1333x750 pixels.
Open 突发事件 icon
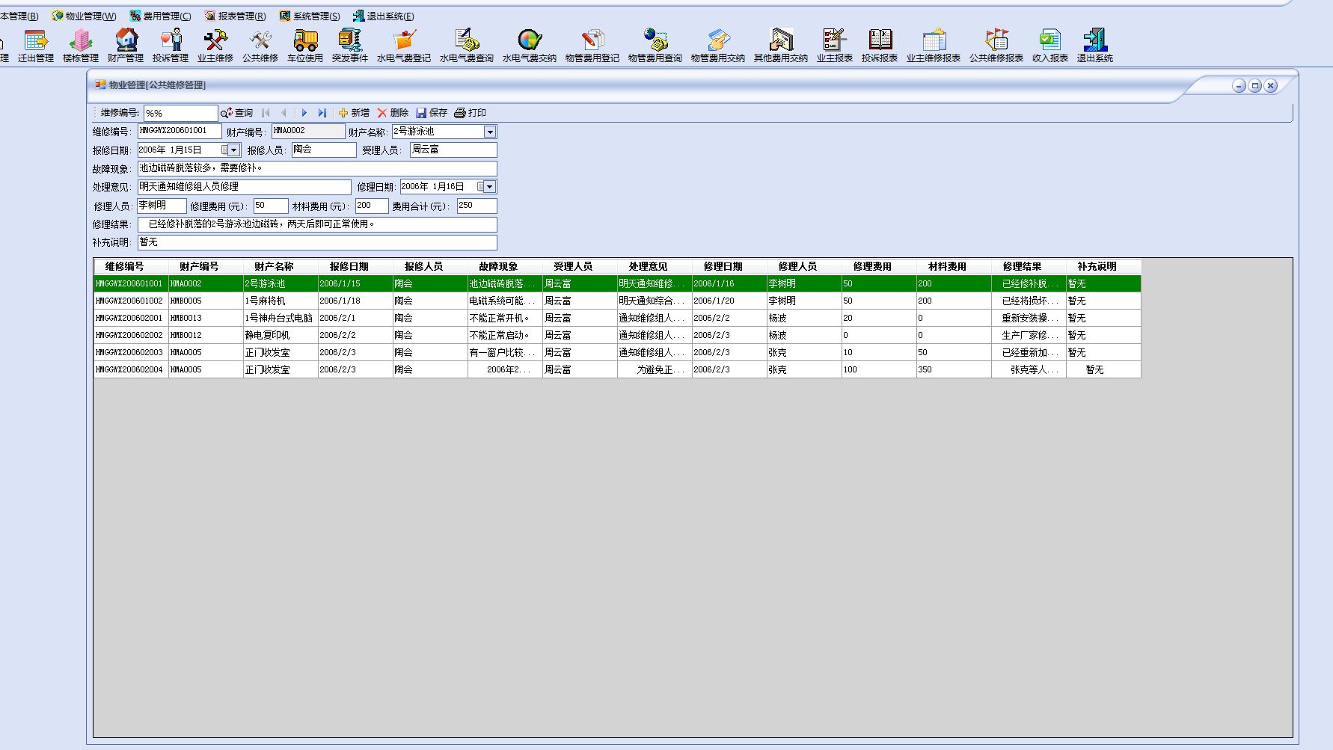pos(350,45)
